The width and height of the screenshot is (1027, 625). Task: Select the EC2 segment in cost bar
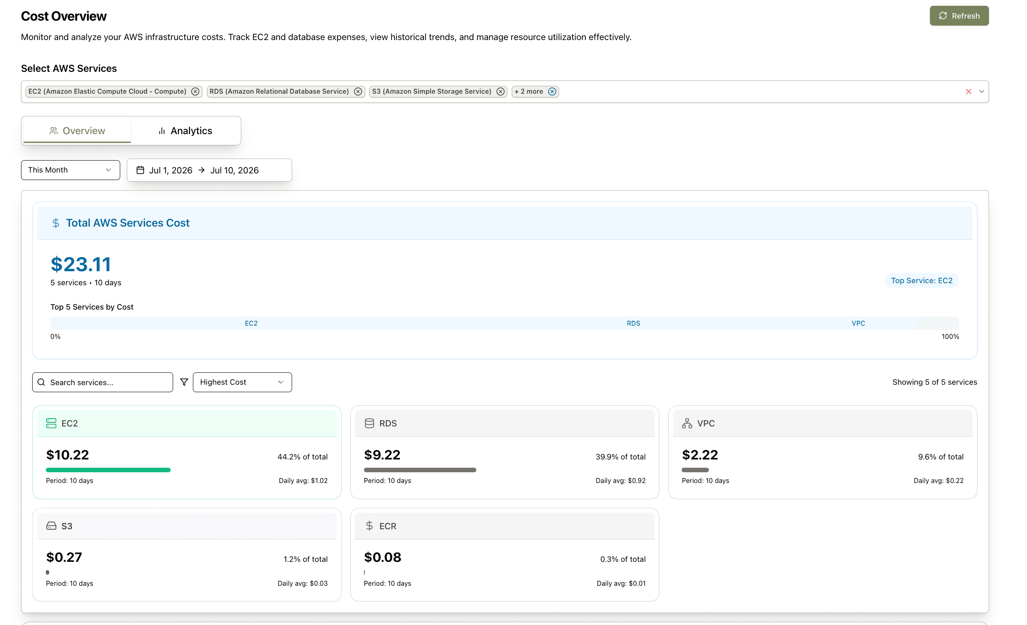pyautogui.click(x=251, y=323)
